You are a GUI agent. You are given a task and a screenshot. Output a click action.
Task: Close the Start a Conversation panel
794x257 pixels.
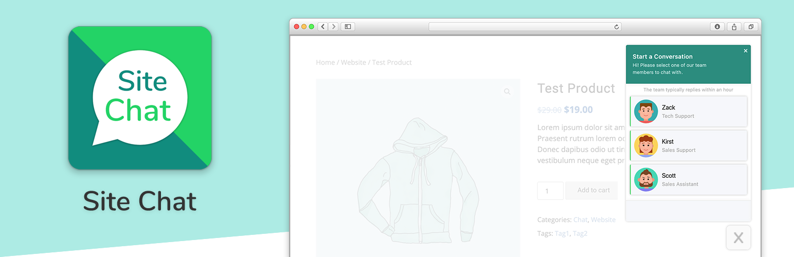point(746,50)
